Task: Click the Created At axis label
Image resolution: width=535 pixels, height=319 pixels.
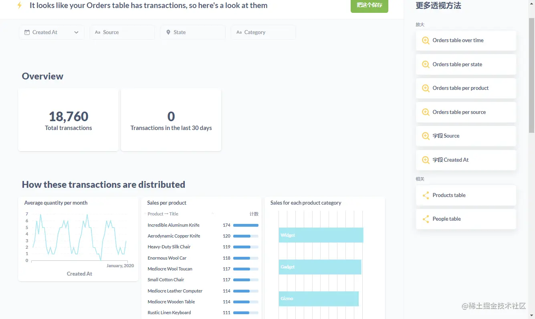Action: [79, 274]
